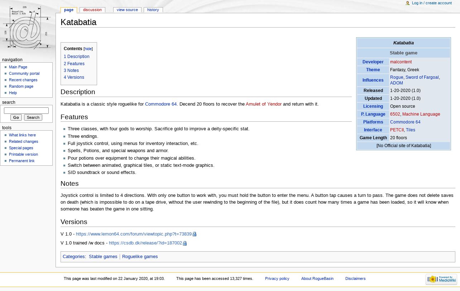This screenshot has width=460, height=291.
Task: Open Privacy policy footer link
Action: coord(277,278)
